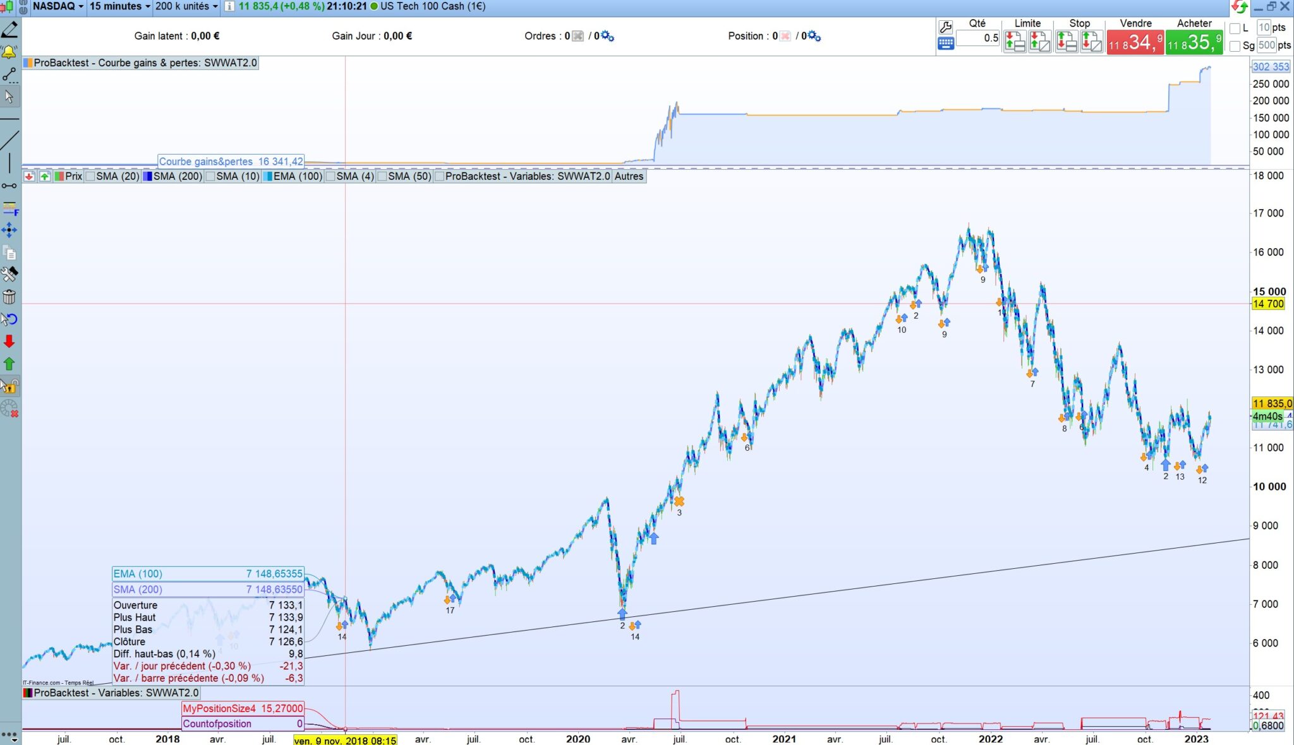
Task: Click the blue keyboard icon
Action: (x=945, y=44)
